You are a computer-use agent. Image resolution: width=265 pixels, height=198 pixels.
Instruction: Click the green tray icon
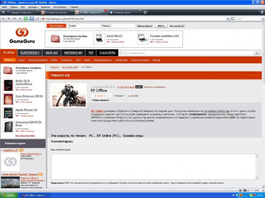251,195
